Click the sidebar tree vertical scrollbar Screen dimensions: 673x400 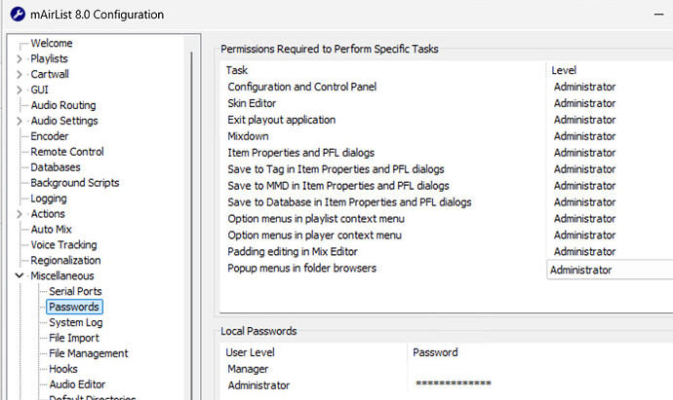click(191, 223)
